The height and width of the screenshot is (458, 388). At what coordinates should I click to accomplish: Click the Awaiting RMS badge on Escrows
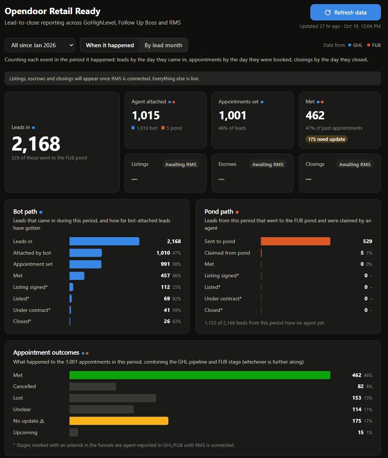coord(268,164)
